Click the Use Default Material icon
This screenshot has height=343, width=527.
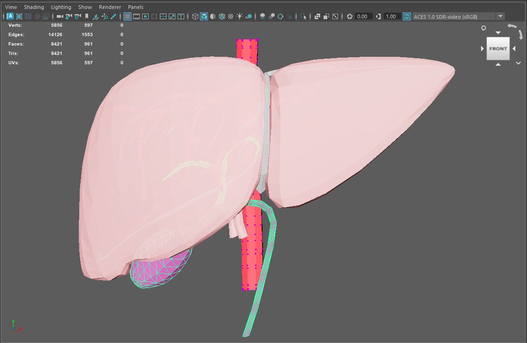tap(213, 16)
